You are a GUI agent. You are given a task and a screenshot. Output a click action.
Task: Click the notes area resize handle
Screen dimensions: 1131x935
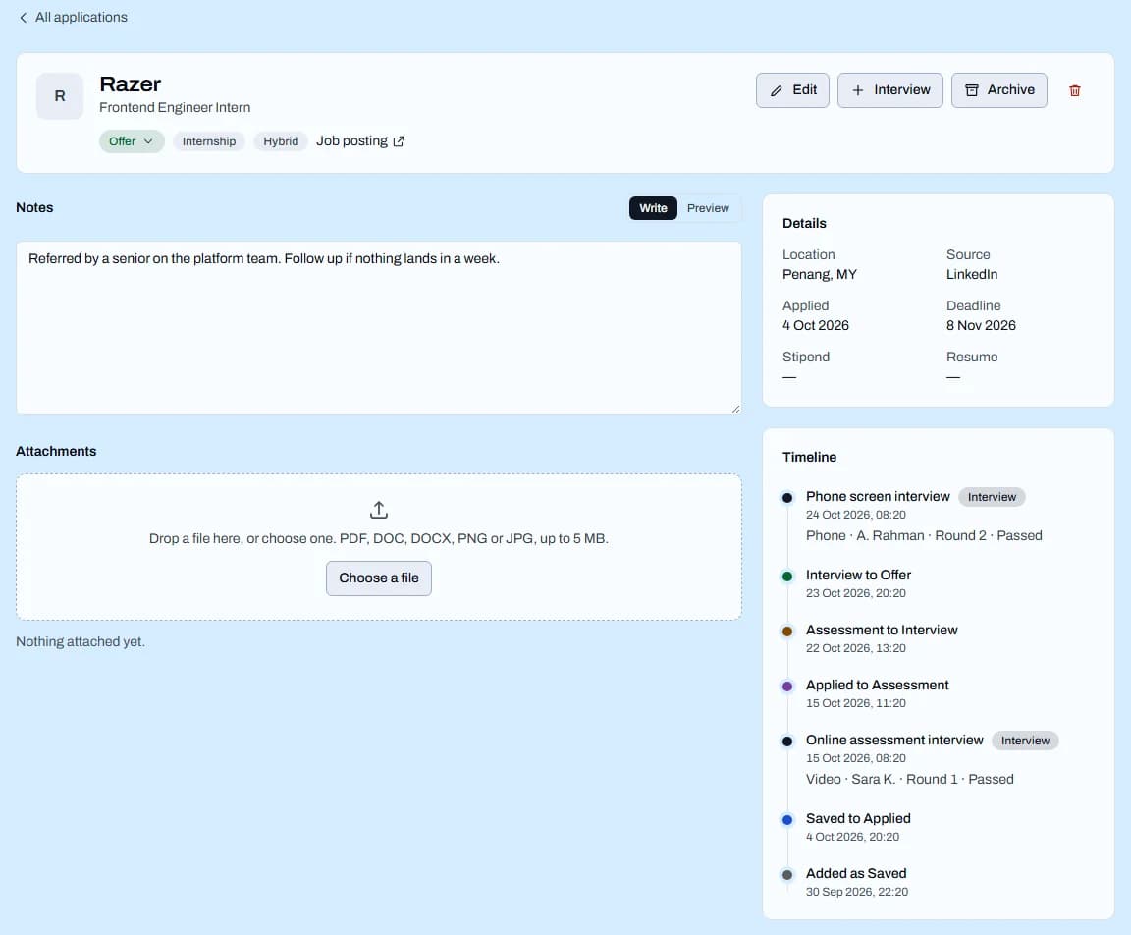tap(735, 409)
